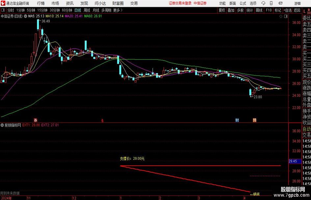
Task: Click the EXT2: 27.01 indicator value
Action: (50, 125)
